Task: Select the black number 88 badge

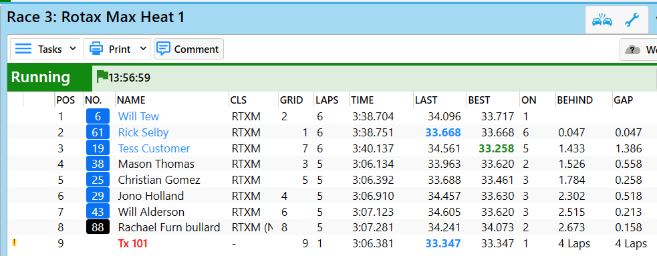Action: [x=98, y=227]
